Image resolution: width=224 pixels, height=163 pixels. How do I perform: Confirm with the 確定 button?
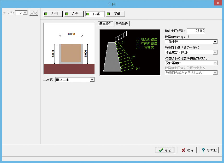coord(164,150)
